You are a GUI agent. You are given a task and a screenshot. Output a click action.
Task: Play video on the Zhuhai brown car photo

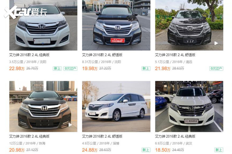(x=70, y=125)
